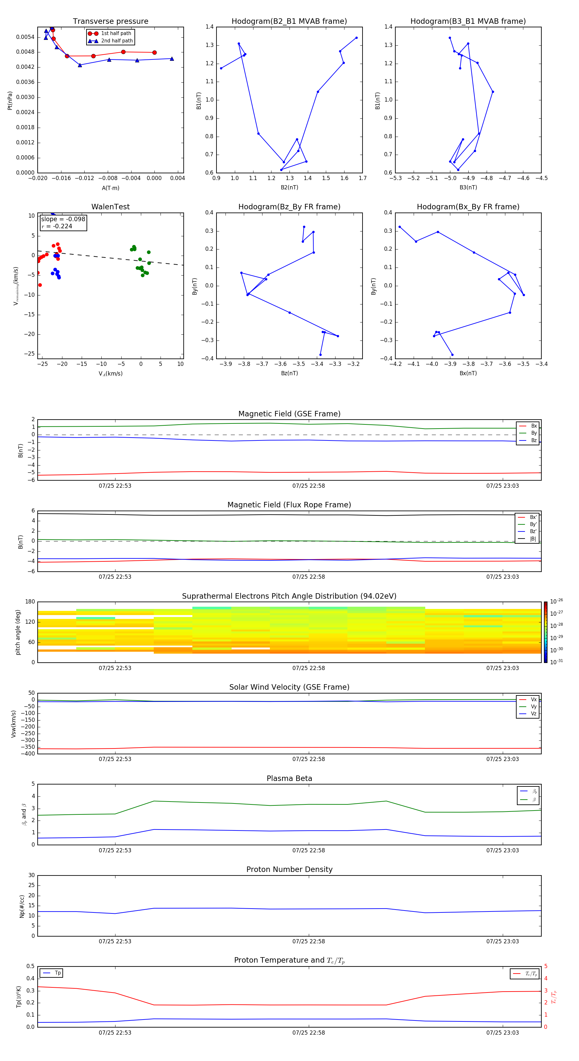Click the "pitch angle (deg)" axis label
Viewport: 579px width, 1061px height.
point(18,632)
